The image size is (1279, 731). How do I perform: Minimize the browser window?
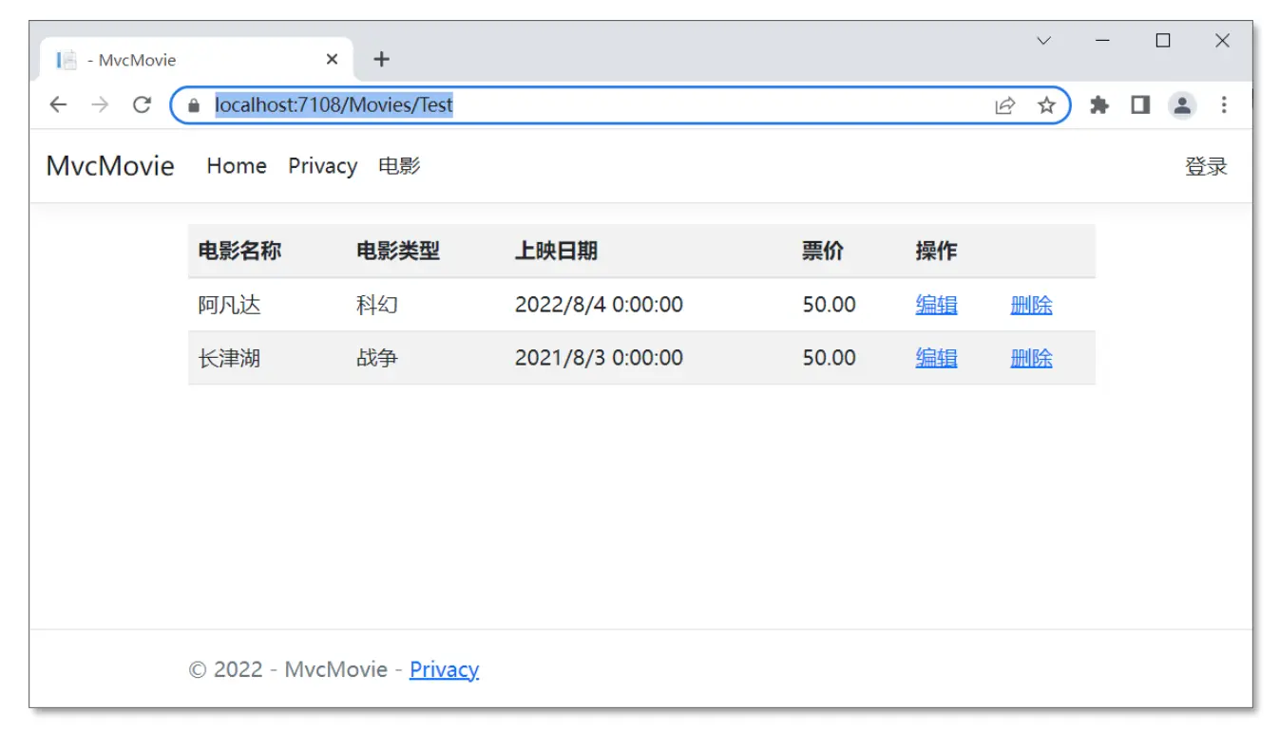pos(1103,41)
